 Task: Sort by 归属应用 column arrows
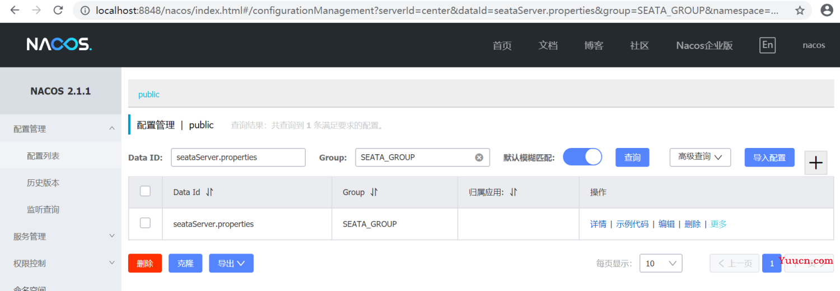514,192
